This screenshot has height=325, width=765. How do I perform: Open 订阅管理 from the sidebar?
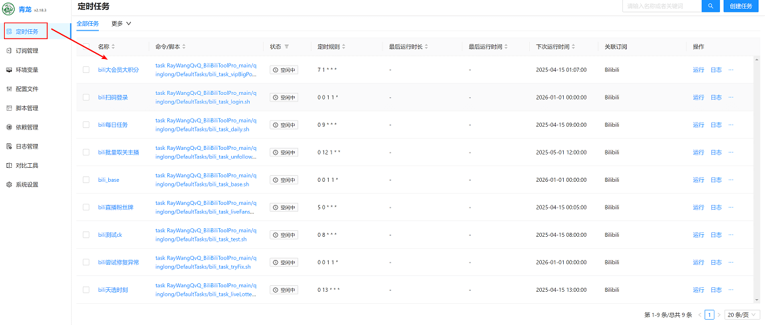(x=27, y=50)
